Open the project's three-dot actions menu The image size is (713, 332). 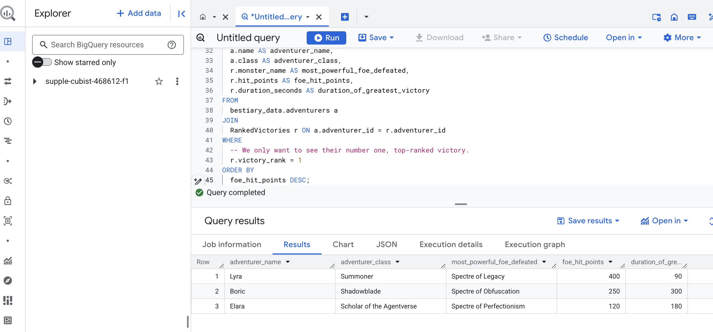(x=177, y=81)
